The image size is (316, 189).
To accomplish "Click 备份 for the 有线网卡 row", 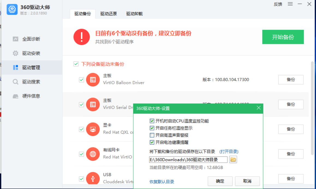I will pyautogui.click(x=291, y=154).
